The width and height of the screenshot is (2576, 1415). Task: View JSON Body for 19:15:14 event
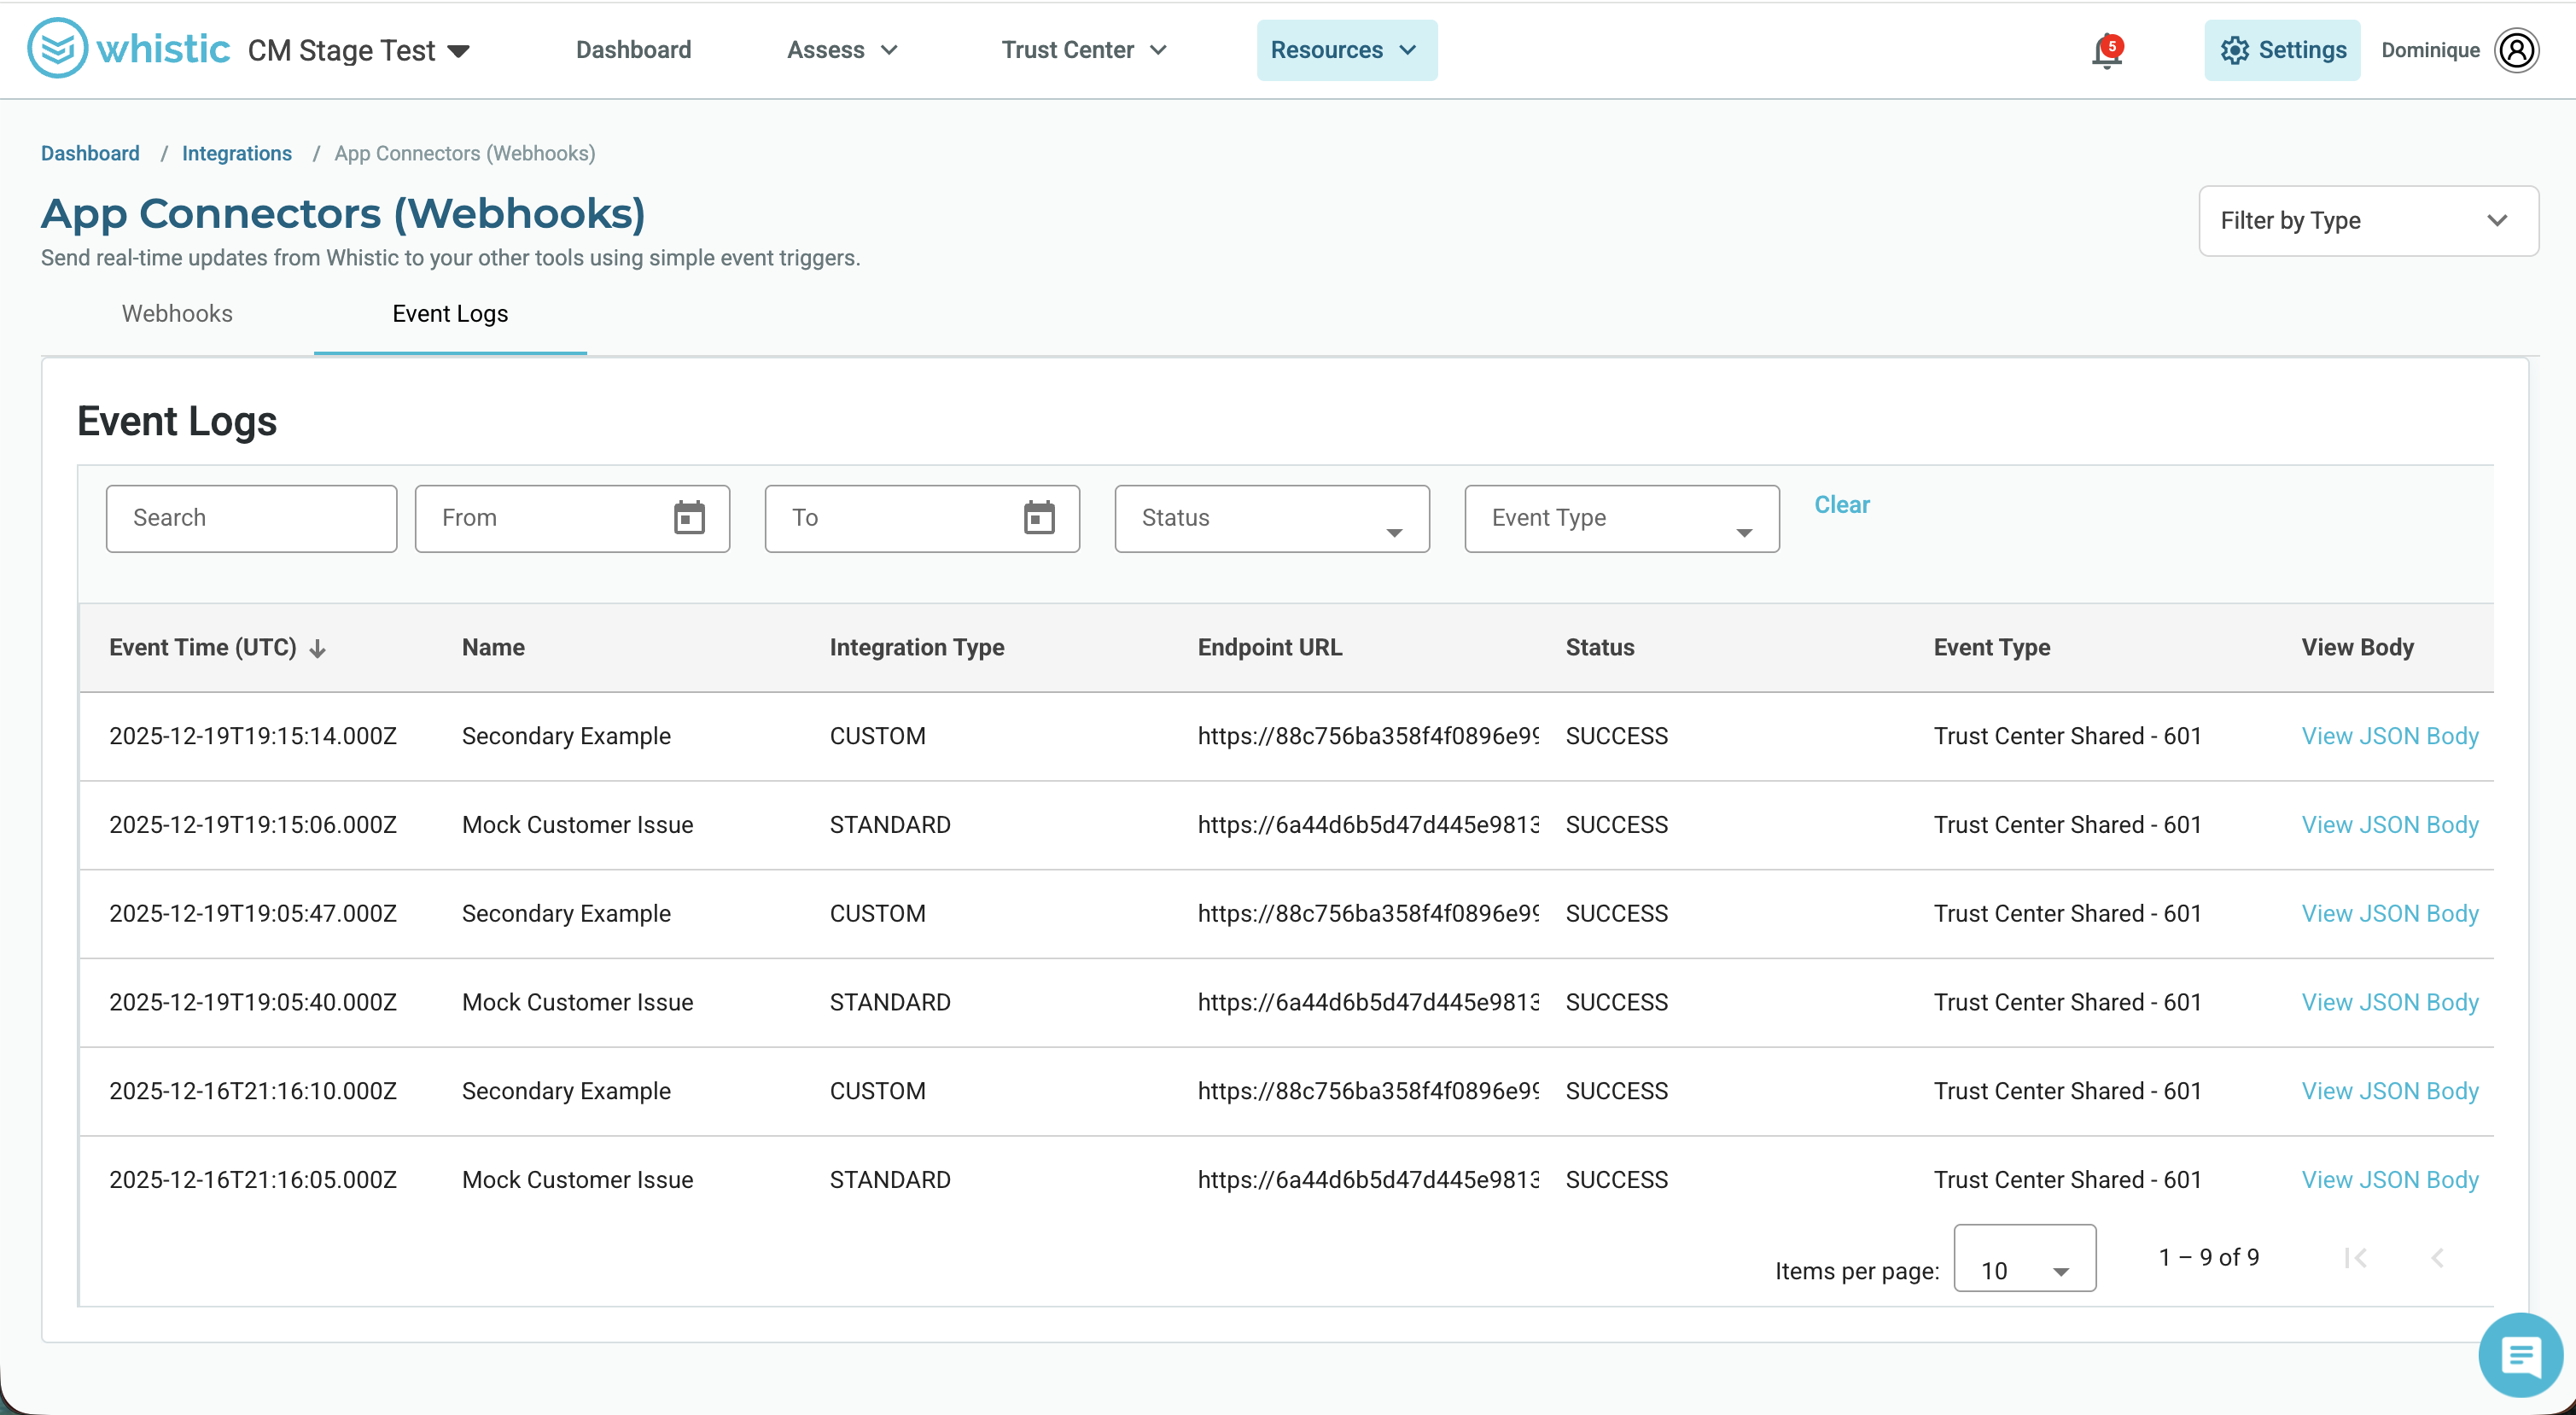(2390, 736)
